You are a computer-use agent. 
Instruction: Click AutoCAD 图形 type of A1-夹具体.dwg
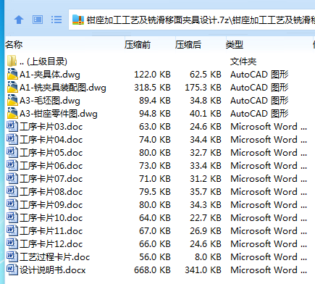[x=259, y=75]
